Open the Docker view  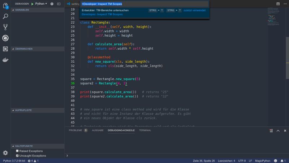click(x=5, y=60)
